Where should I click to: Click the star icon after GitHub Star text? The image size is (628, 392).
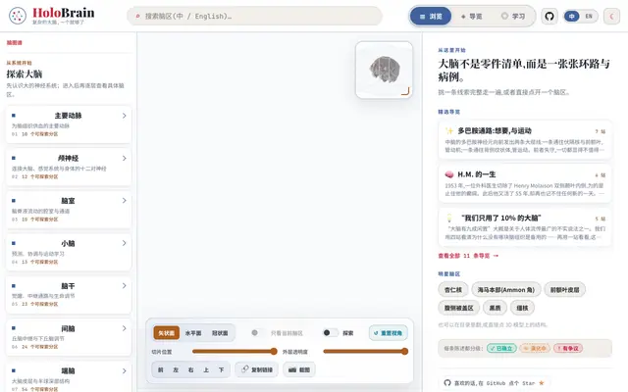coord(542,383)
